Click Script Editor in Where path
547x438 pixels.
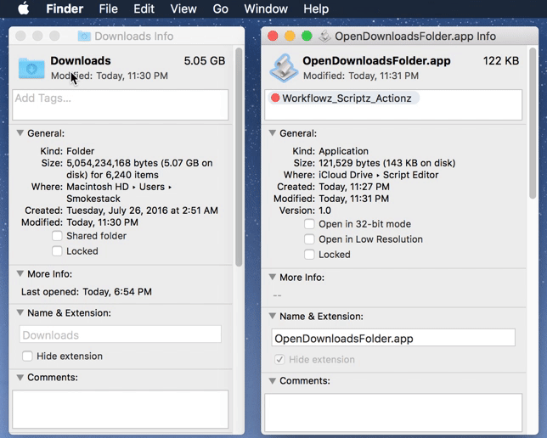(x=410, y=175)
